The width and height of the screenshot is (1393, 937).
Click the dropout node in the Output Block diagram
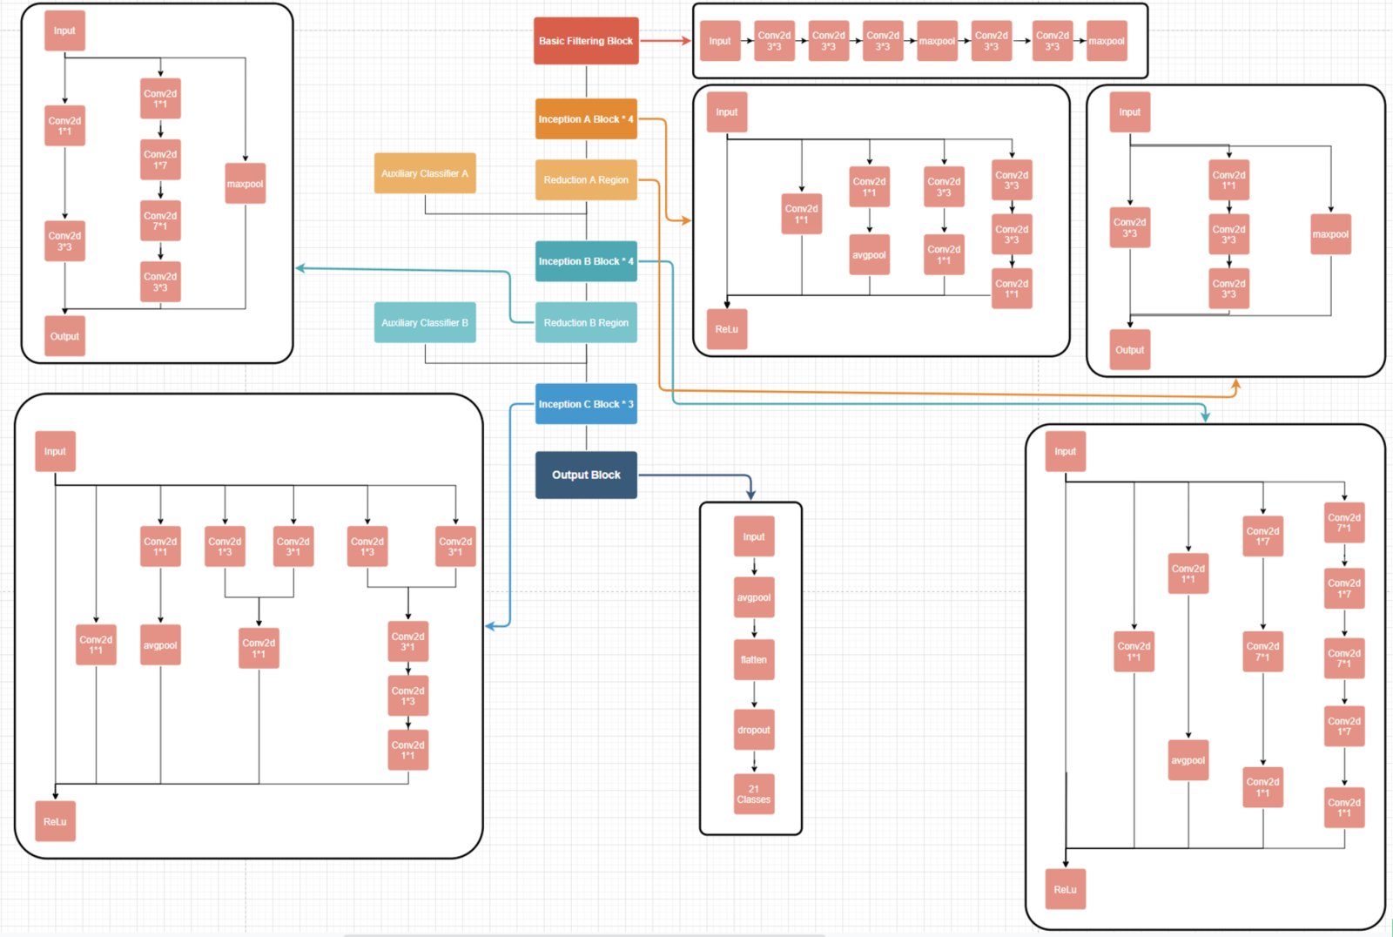pyautogui.click(x=753, y=730)
